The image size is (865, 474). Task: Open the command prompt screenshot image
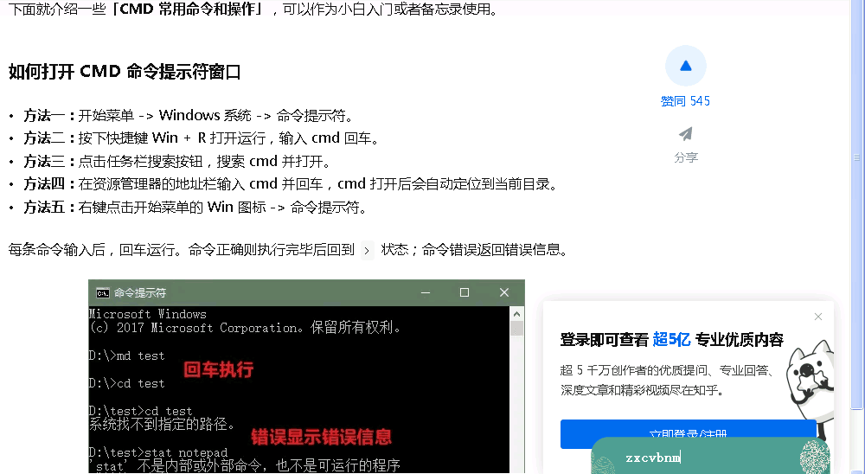pyautogui.click(x=306, y=377)
